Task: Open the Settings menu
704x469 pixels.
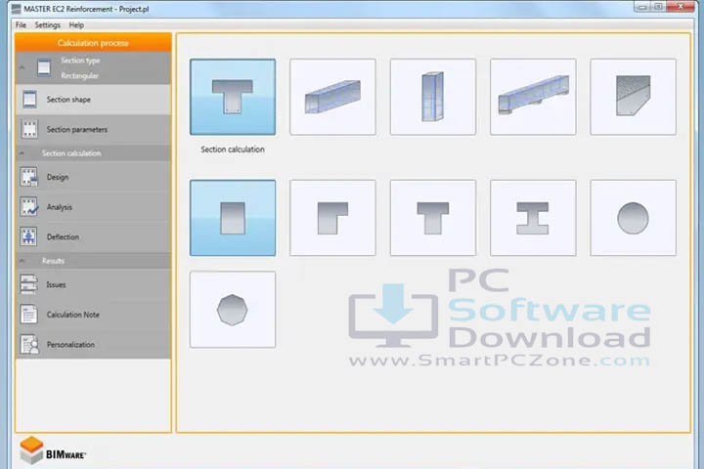Action: (47, 25)
